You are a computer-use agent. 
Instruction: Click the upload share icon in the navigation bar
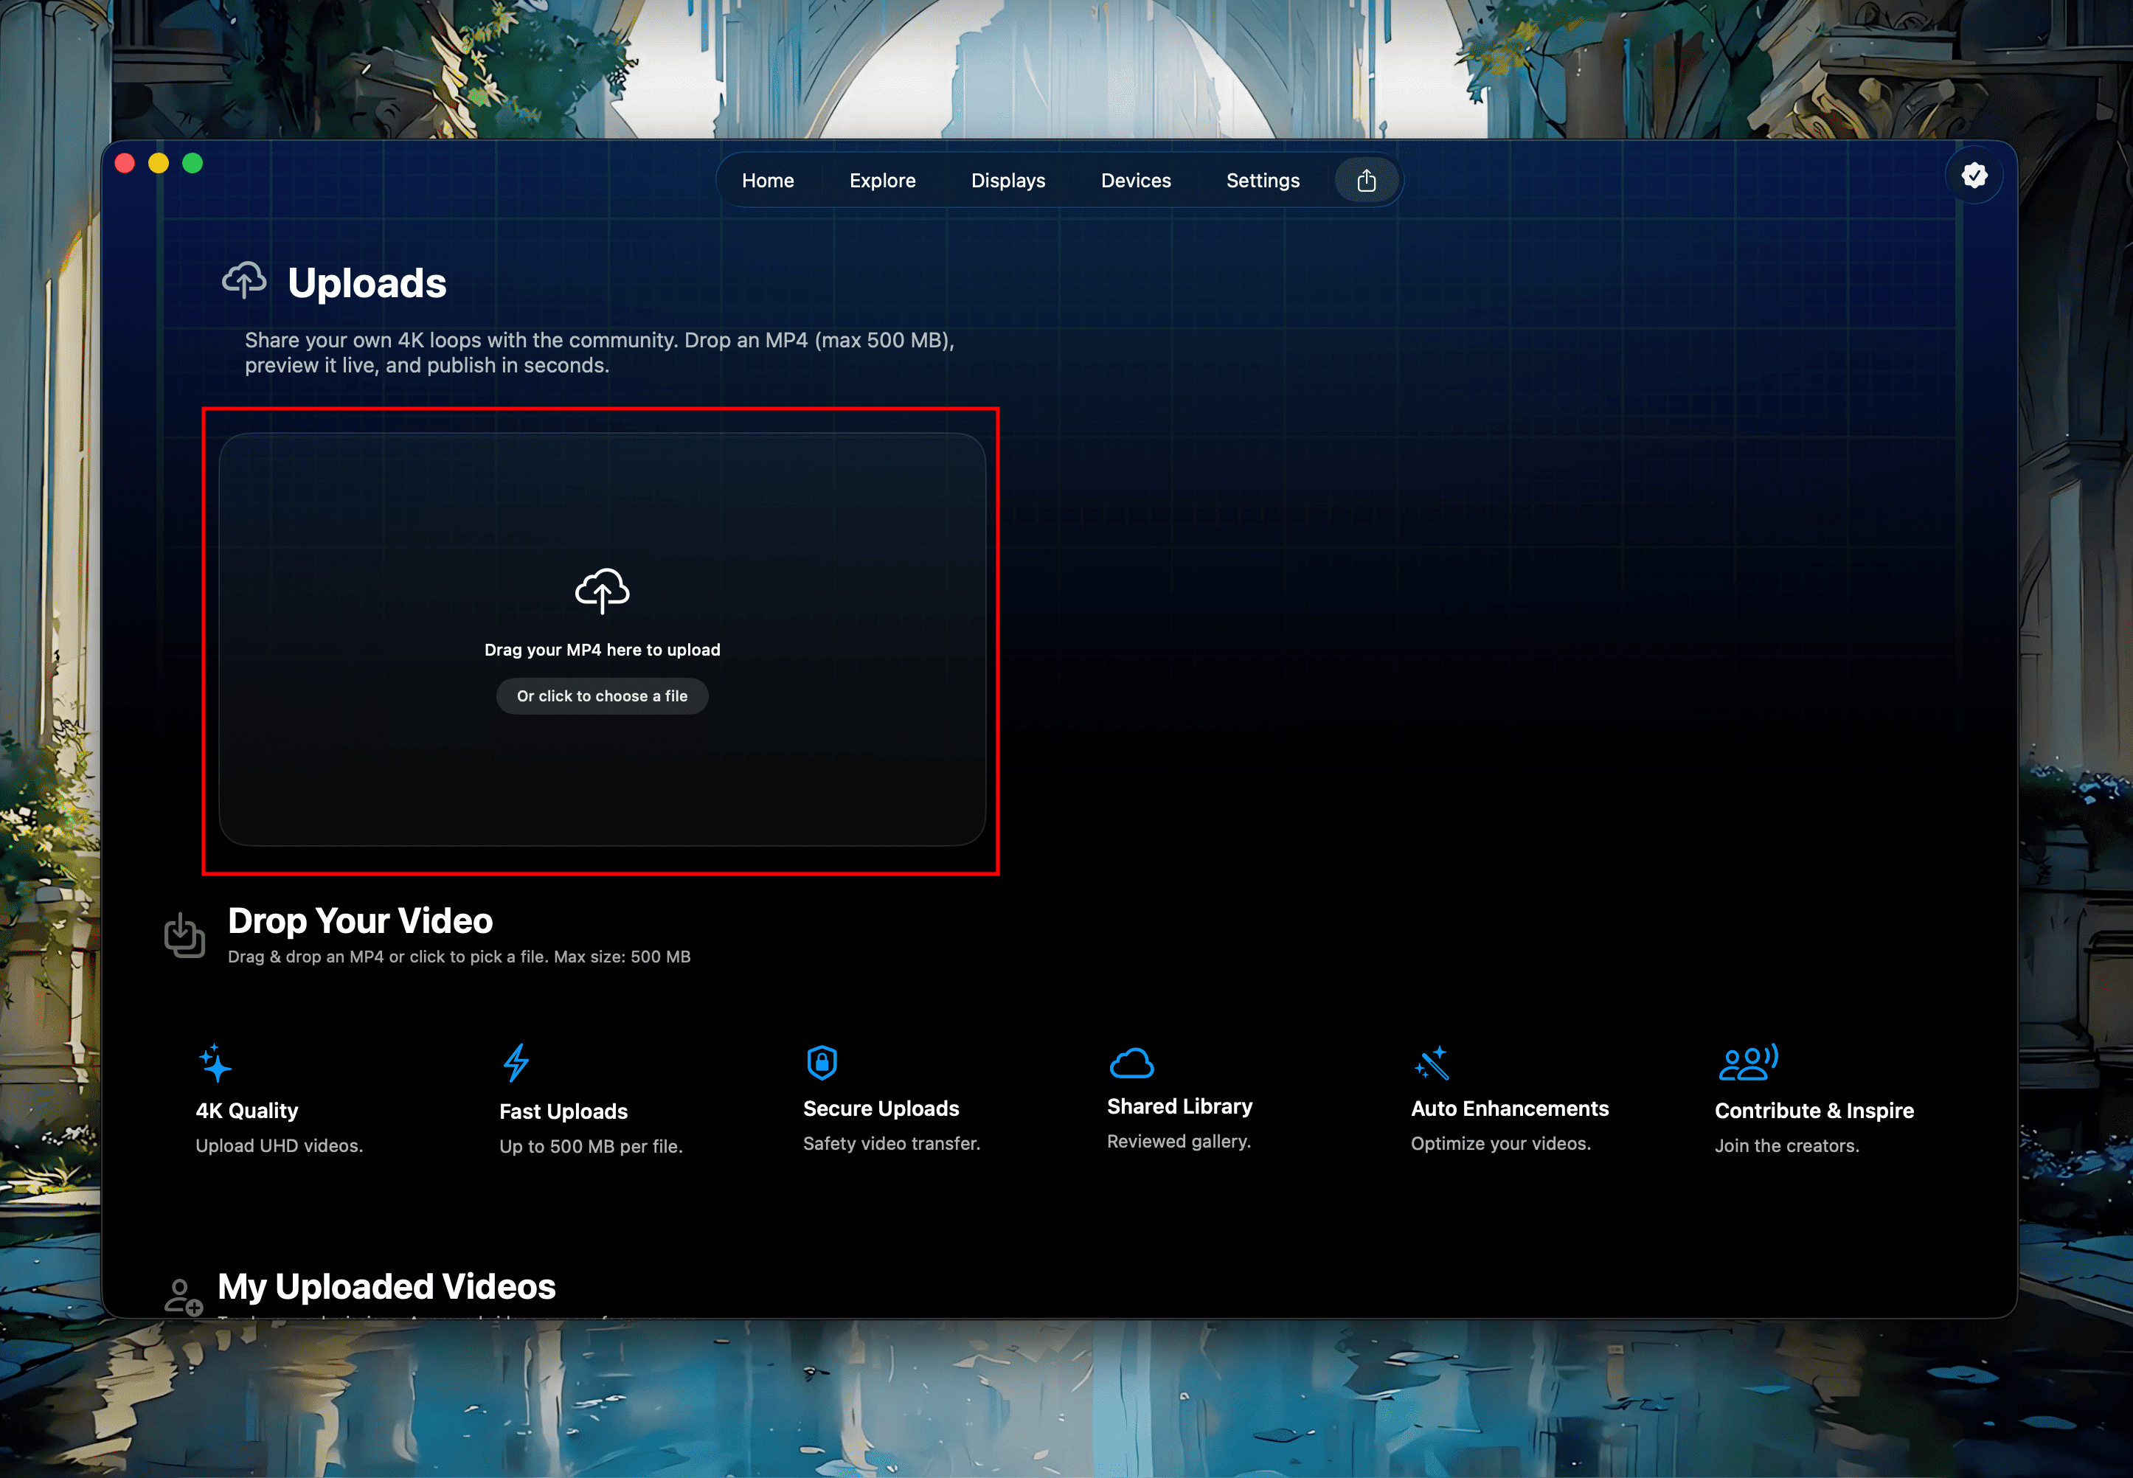pyautogui.click(x=1366, y=181)
